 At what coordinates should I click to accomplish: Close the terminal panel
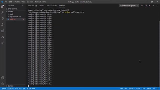pos(157,5)
